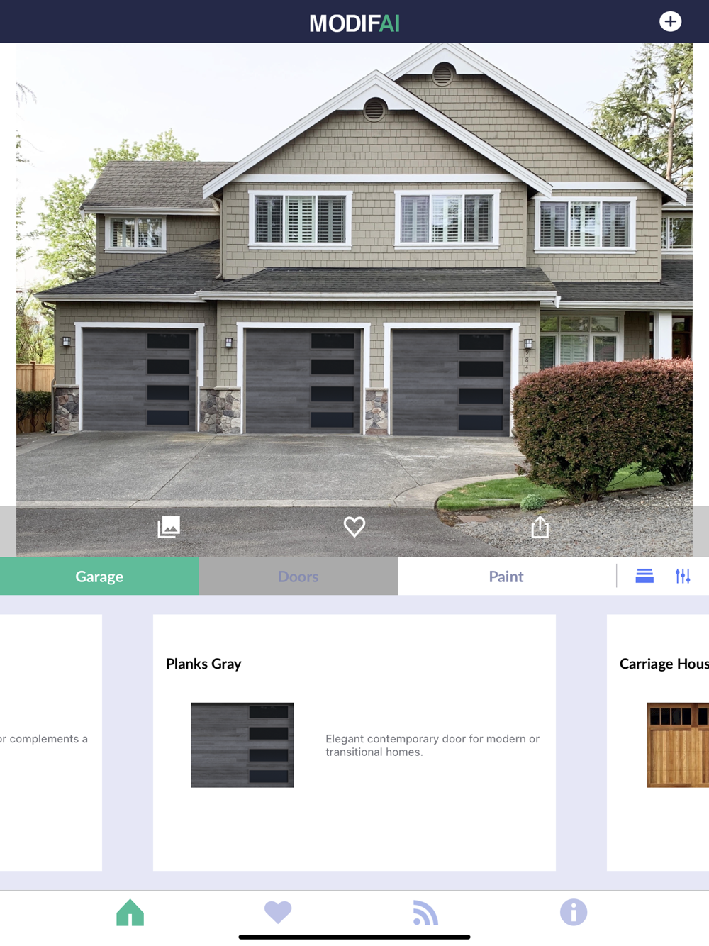
Task: Share the house image
Action: [x=540, y=527]
